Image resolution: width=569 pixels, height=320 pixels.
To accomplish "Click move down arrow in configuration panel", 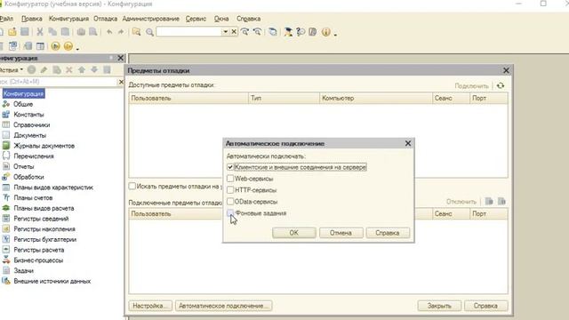I will (x=94, y=69).
